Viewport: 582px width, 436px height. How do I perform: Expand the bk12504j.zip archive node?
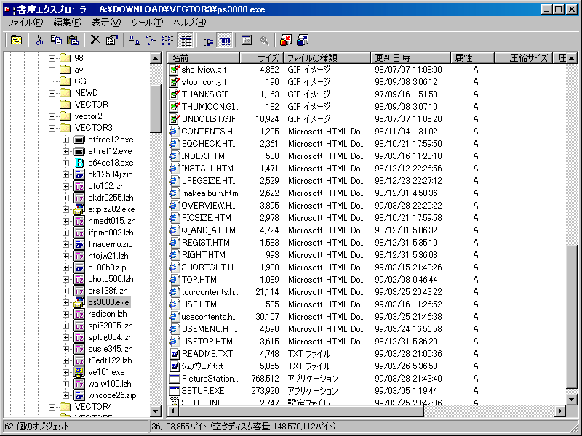click(x=66, y=174)
